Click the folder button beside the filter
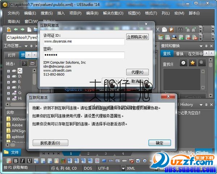This screenshot has height=174, width=217. pyautogui.click(x=33, y=63)
